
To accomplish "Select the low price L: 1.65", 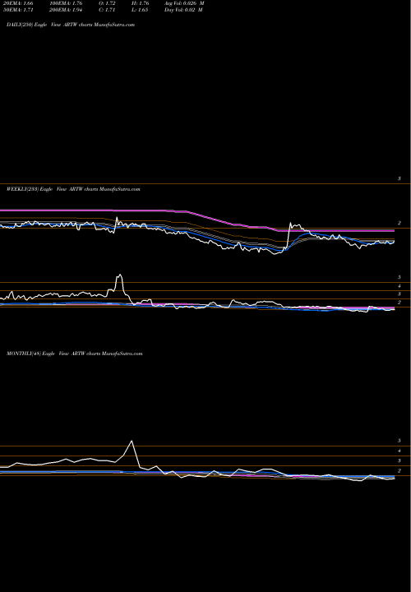I will [141, 10].
